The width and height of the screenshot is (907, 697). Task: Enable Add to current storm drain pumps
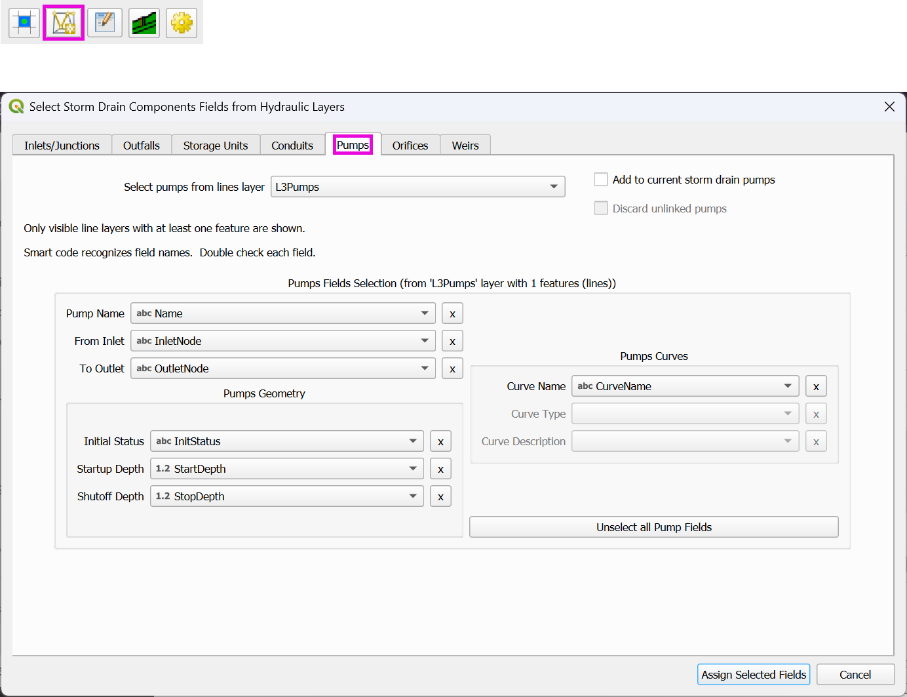click(x=601, y=180)
